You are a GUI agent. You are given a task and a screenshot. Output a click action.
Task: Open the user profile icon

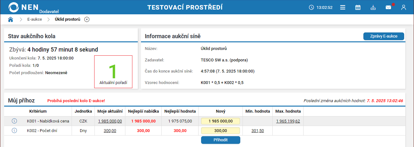(404, 7)
